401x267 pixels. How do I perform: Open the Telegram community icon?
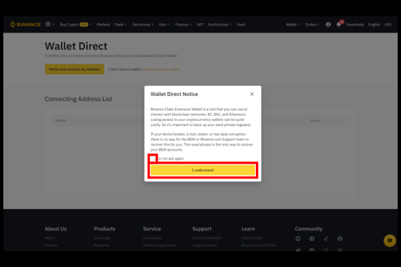(312, 239)
